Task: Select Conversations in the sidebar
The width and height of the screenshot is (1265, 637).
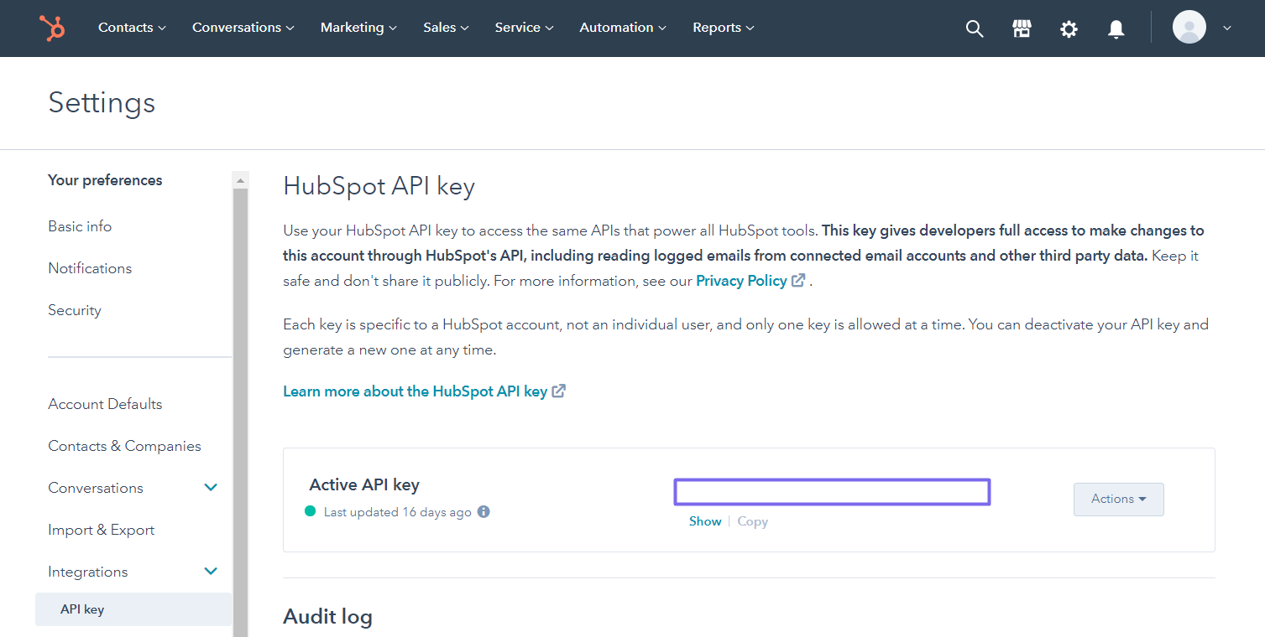Action: [x=96, y=488]
